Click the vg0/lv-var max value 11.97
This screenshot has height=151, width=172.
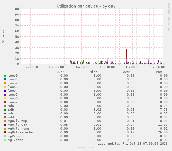(x=163, y=125)
